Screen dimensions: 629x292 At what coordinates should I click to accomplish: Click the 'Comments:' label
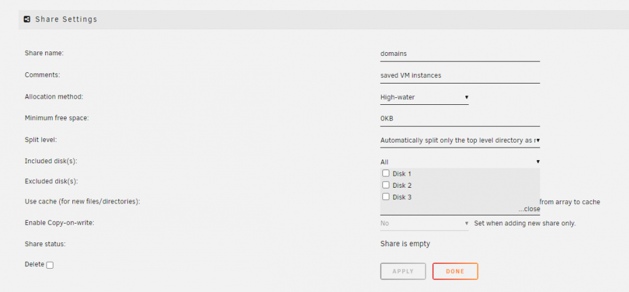[x=43, y=75]
